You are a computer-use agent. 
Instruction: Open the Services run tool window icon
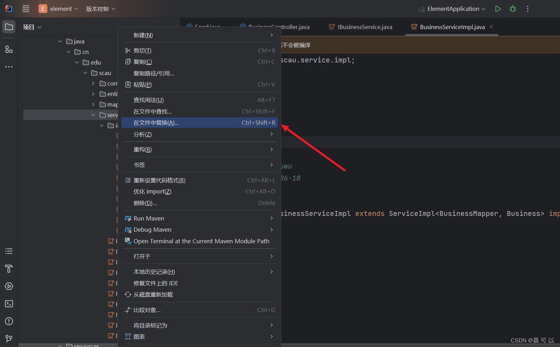pyautogui.click(x=9, y=286)
